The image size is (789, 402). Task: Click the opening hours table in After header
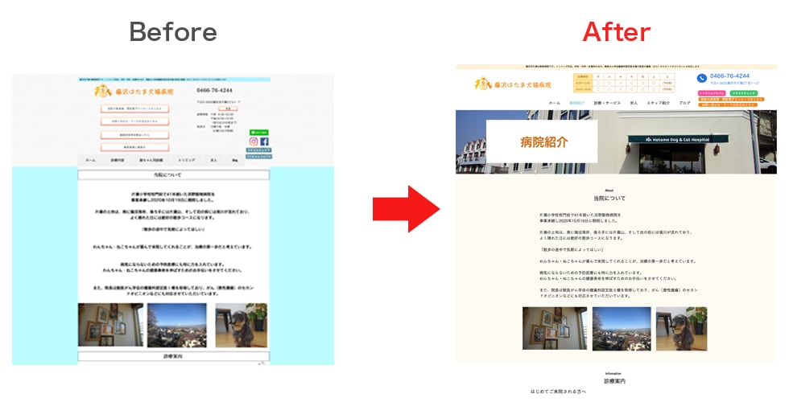pyautogui.click(x=624, y=83)
